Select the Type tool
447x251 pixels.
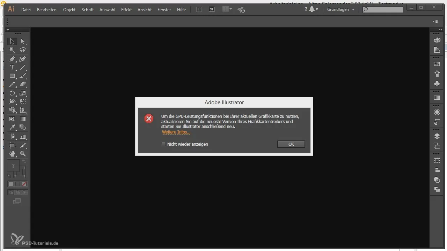coord(12,67)
